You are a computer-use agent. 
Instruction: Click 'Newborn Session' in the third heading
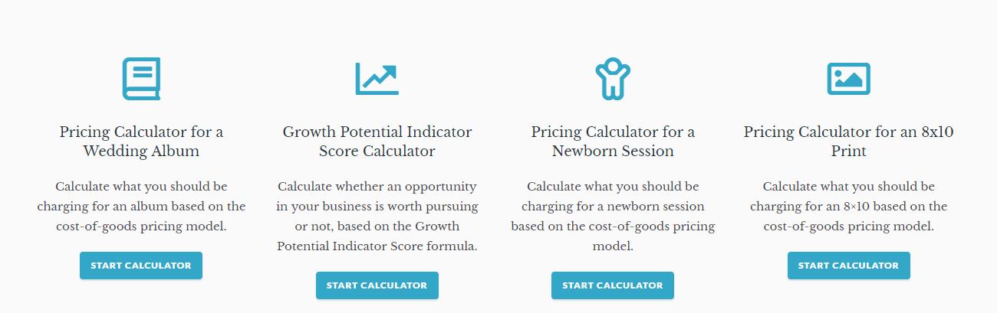click(613, 152)
